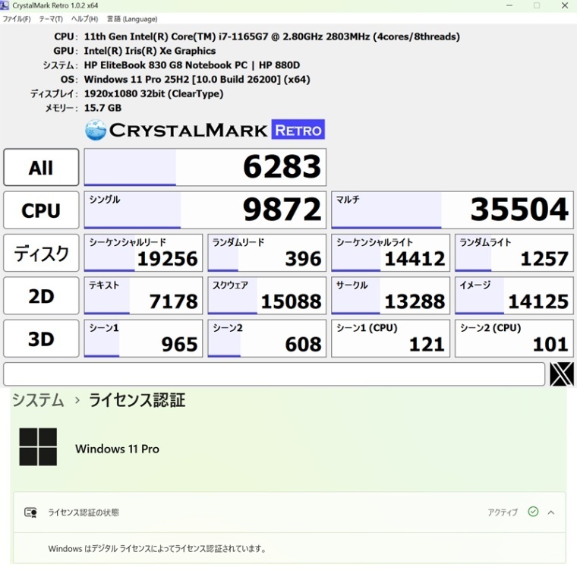Click the HP EliteBook 830 G8 system text

pyautogui.click(x=192, y=65)
